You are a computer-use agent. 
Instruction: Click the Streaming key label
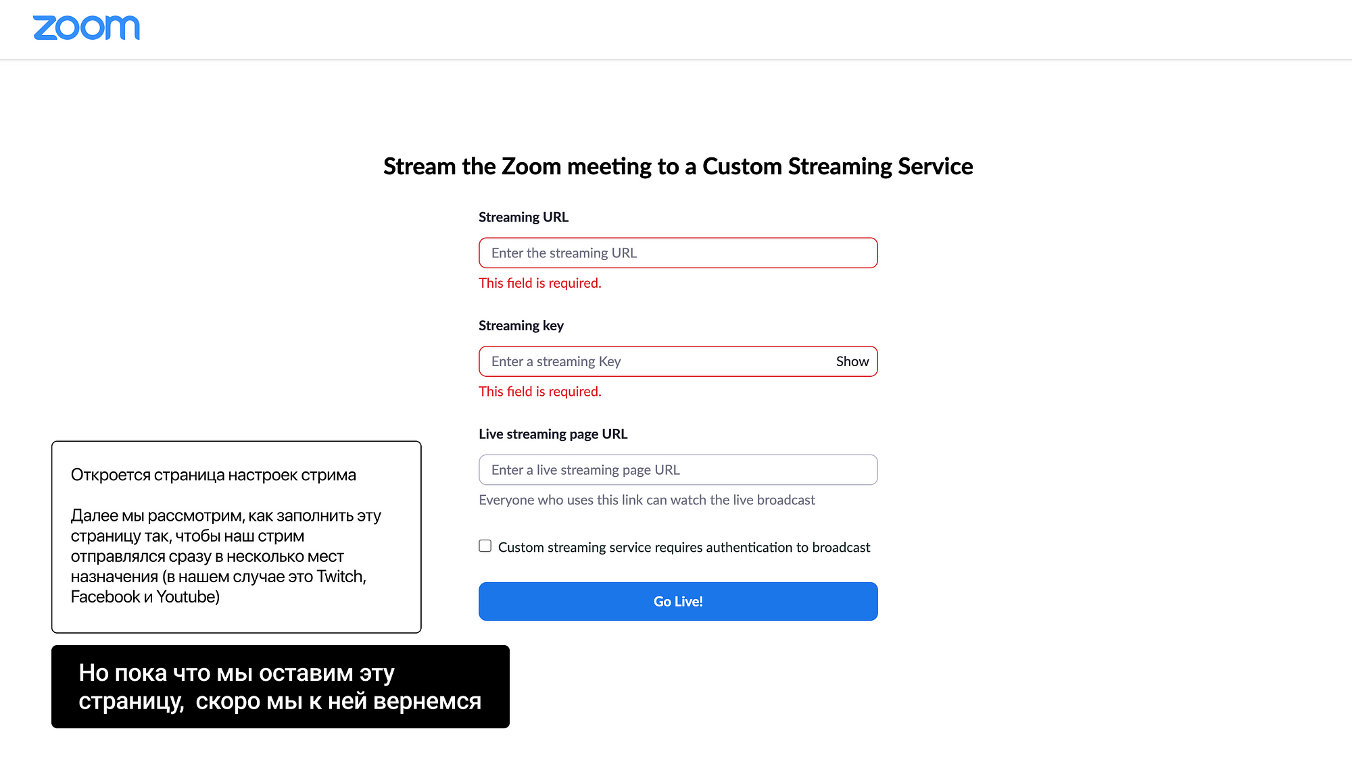point(521,326)
